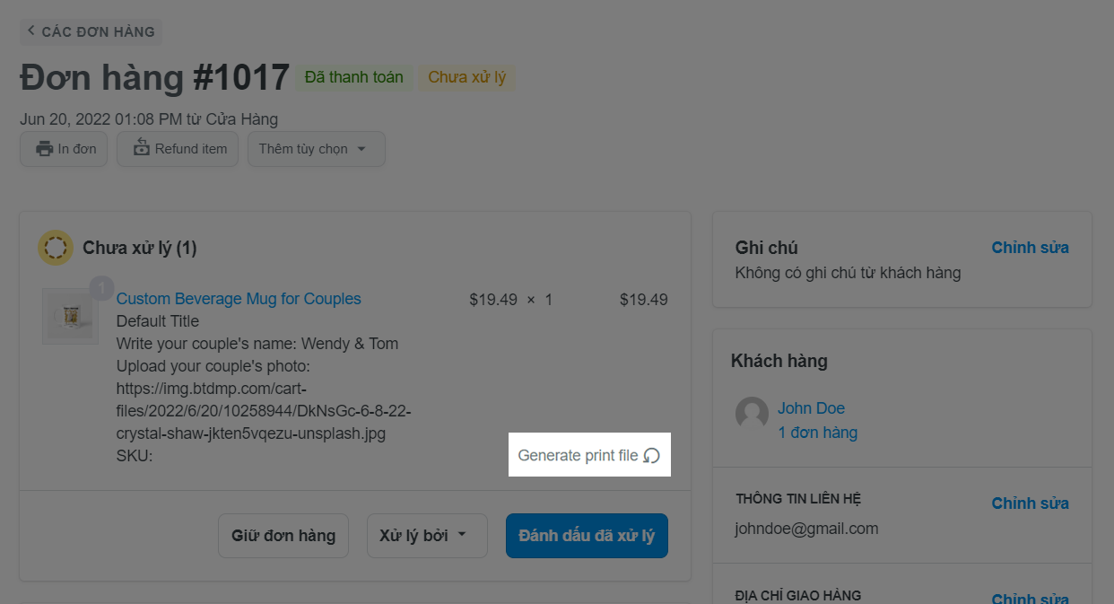Image resolution: width=1114 pixels, height=604 pixels.
Task: Click the back chevron beside Các đơn hàng
Action: click(x=31, y=31)
